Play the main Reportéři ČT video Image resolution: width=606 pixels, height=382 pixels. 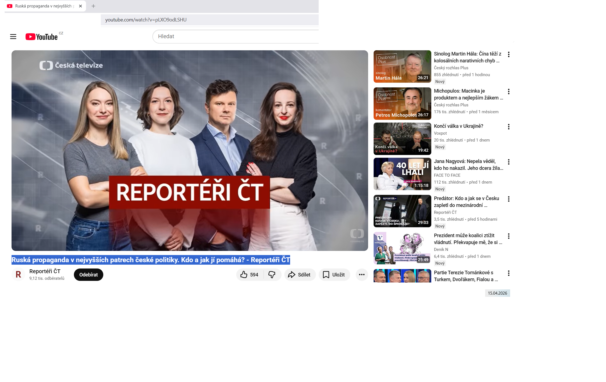[x=190, y=150]
